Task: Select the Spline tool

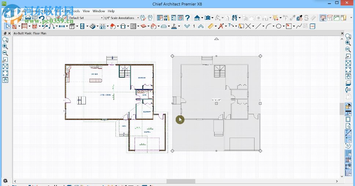Action: click(x=299, y=26)
